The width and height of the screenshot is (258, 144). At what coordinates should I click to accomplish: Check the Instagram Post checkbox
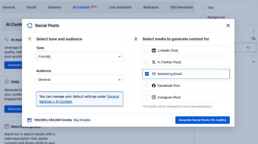point(147,97)
